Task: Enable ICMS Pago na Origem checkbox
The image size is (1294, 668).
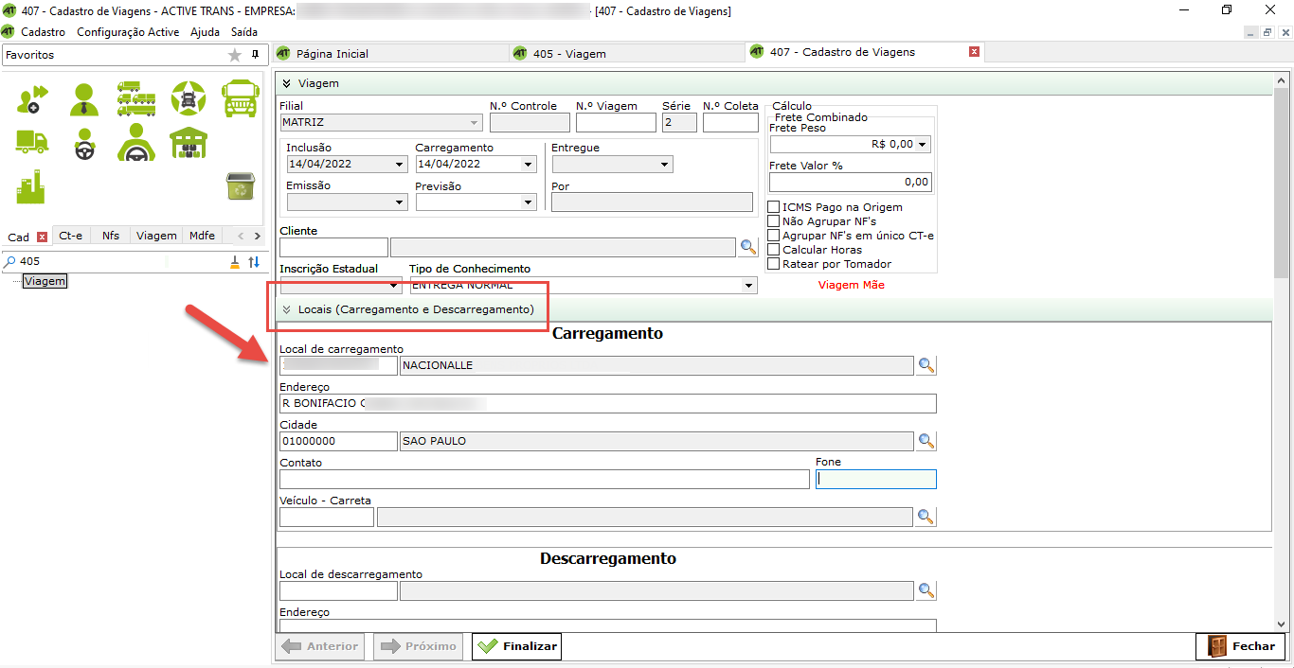Action: coord(774,207)
